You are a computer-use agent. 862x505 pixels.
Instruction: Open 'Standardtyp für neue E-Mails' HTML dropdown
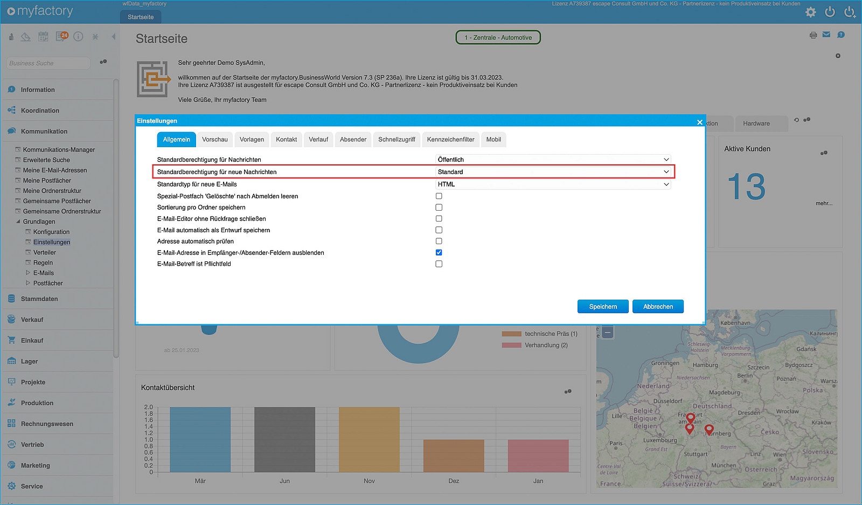[x=553, y=184]
